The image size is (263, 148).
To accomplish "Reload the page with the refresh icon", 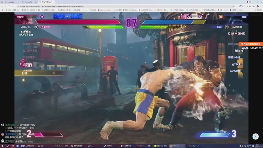I will click(9, 6).
